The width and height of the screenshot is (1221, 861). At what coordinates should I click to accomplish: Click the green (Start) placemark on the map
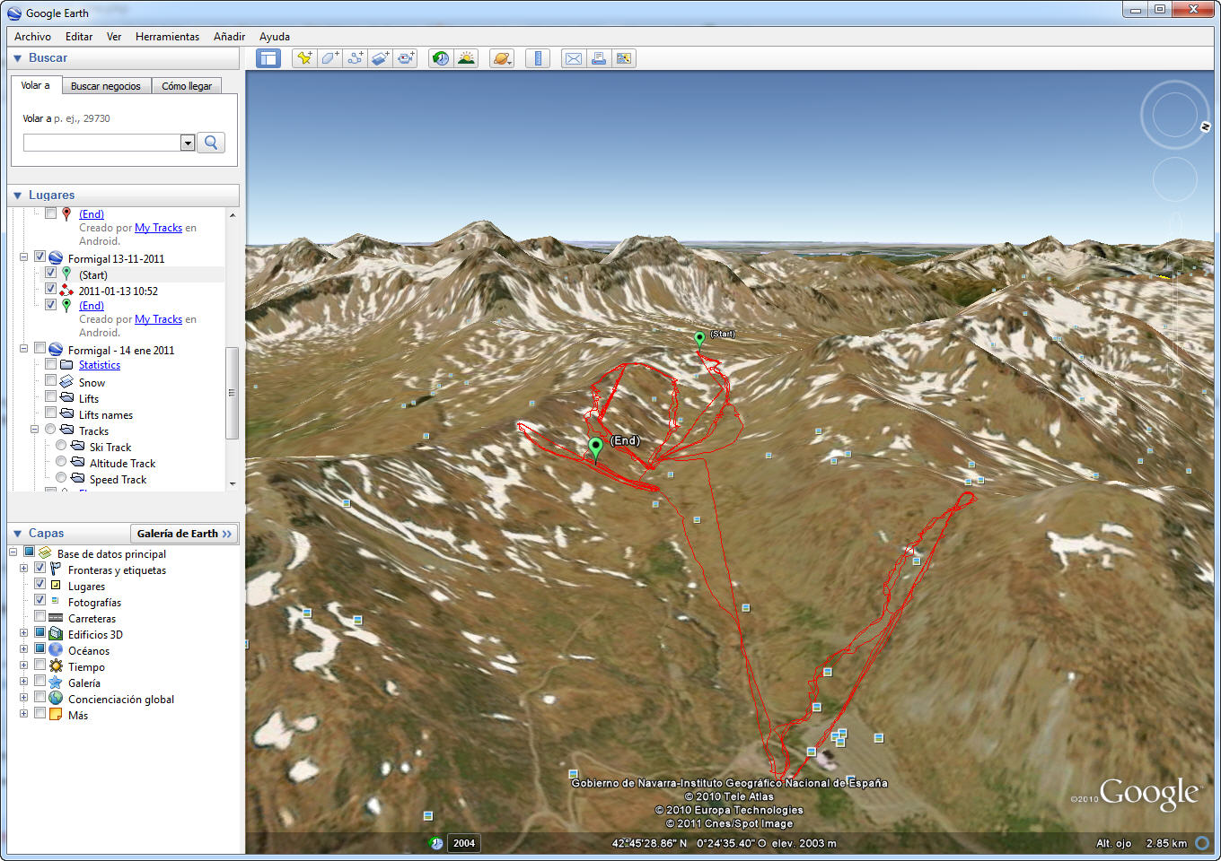(699, 339)
